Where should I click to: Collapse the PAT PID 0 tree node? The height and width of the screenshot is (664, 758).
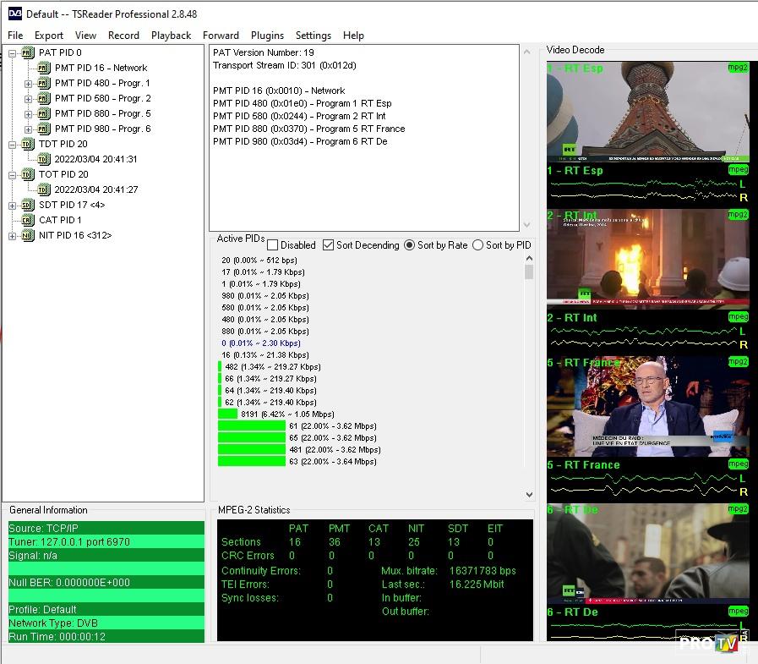(x=13, y=52)
